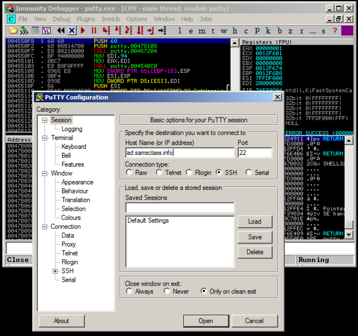This screenshot has width=358, height=336.
Task: Collapse the Terminal category tree node
Action: pos(44,138)
